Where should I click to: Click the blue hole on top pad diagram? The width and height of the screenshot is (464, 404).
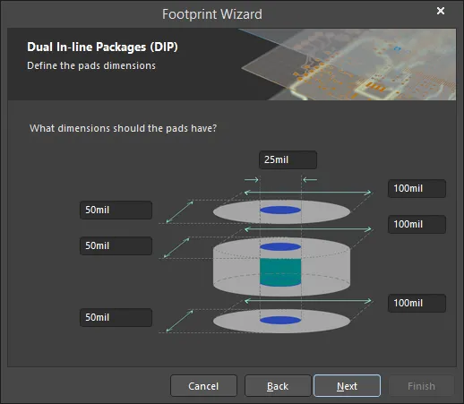click(x=280, y=211)
